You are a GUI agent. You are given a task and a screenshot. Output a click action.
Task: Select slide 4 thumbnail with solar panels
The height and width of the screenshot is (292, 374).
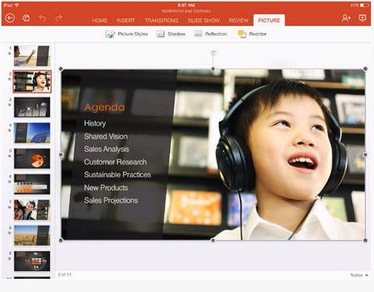[x=32, y=133]
